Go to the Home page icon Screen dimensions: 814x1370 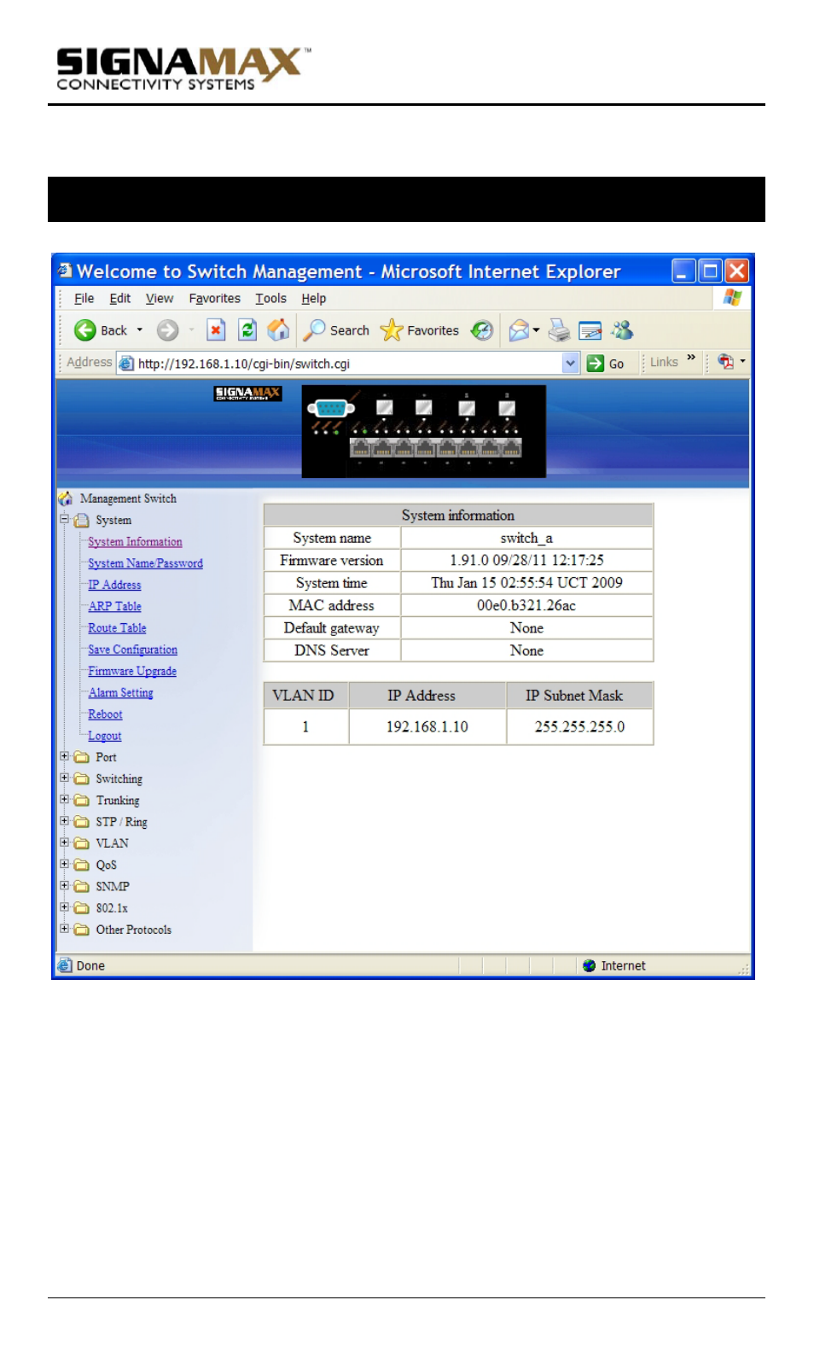pyautogui.click(x=278, y=329)
